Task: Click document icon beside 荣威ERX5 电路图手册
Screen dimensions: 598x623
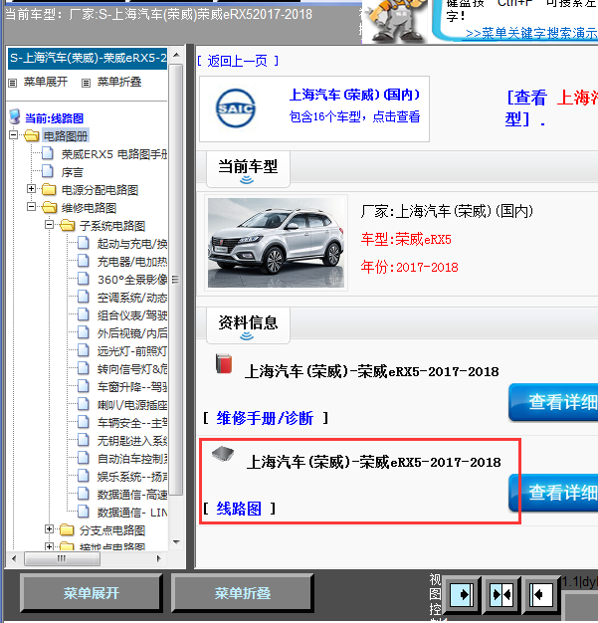Action: 48,153
